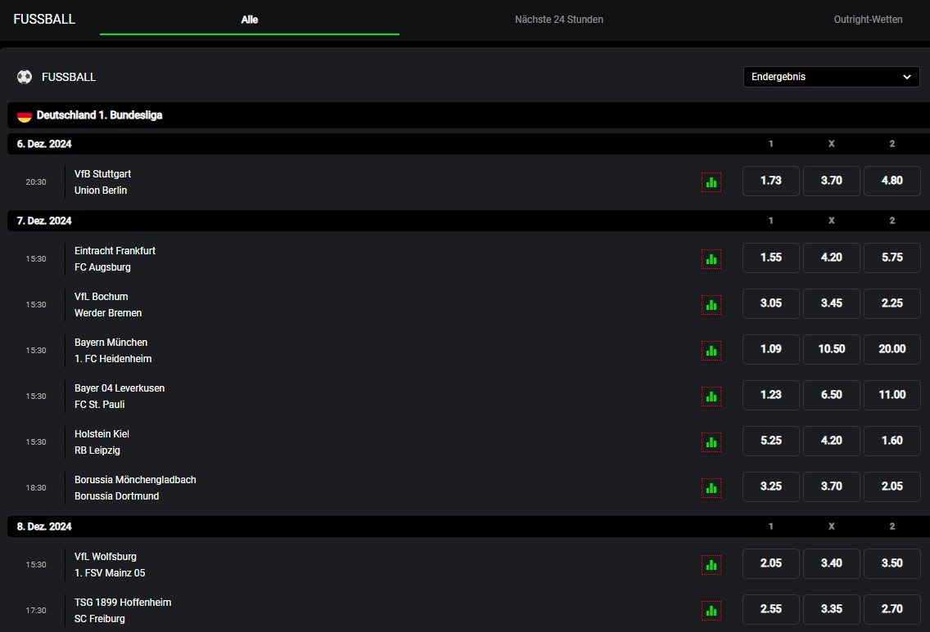Open statistics chart for Bayern München match
The image size is (930, 632).
pos(711,350)
